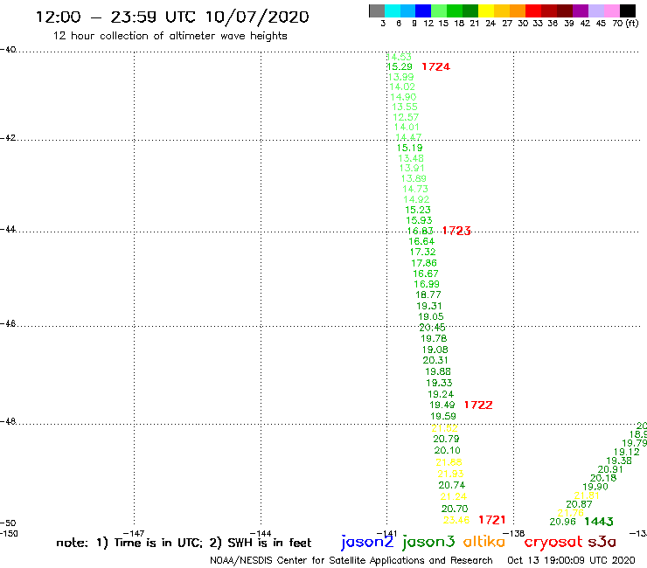Select the reading 15.93
The image size is (647, 568).
419,221
